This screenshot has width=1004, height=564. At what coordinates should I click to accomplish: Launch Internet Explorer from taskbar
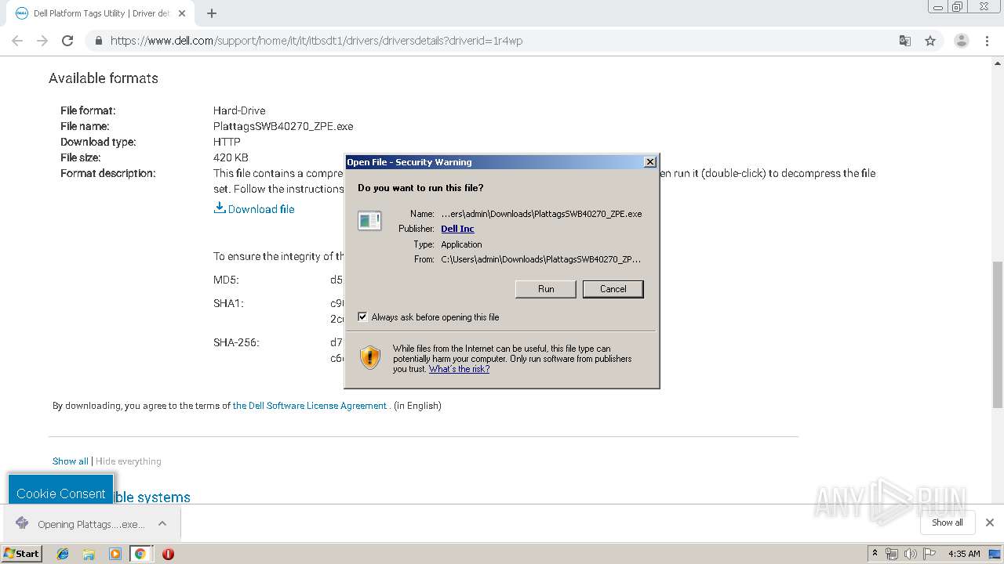[63, 554]
